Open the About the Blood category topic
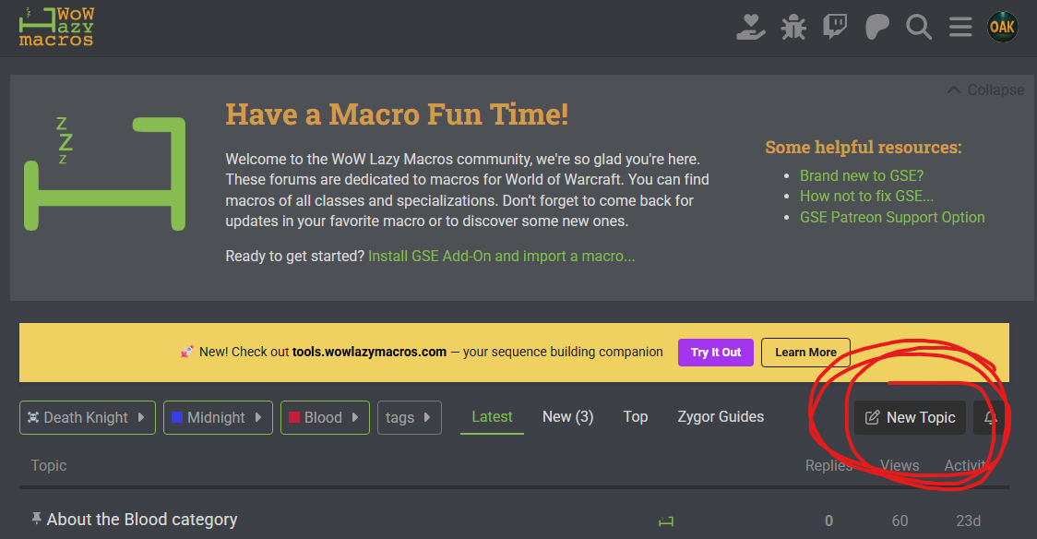Viewport: 1037px width, 539px height. click(142, 520)
